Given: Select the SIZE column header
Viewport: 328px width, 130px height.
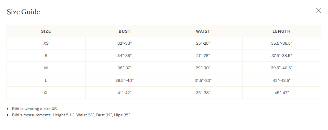Looking at the screenshot, I should click(x=46, y=31).
